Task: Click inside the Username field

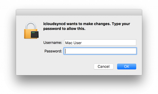Action: (100, 43)
